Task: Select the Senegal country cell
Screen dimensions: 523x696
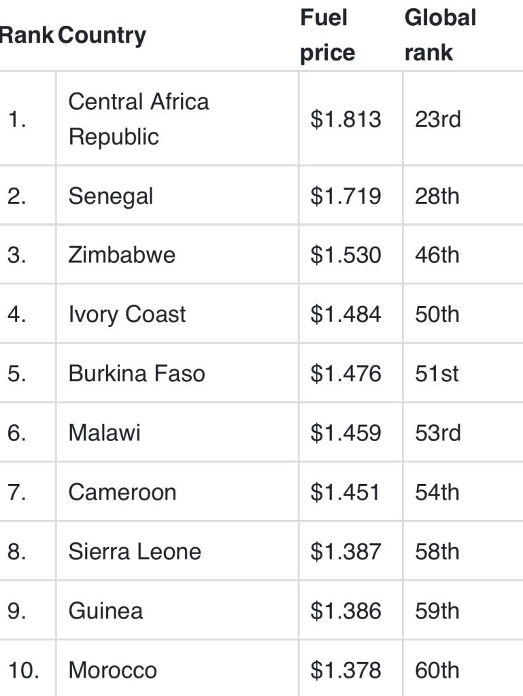Action: pos(111,196)
